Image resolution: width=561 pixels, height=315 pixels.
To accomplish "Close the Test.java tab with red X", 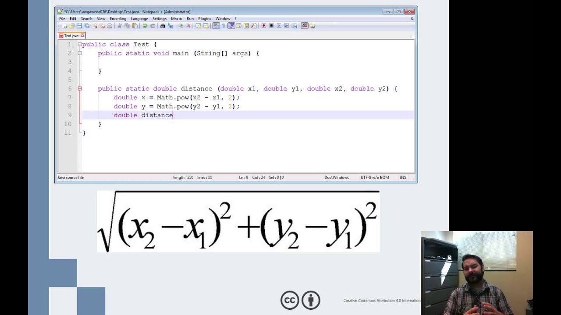I will pyautogui.click(x=82, y=35).
